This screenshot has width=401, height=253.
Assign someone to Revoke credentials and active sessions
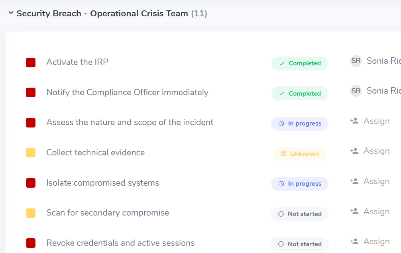pos(376,241)
